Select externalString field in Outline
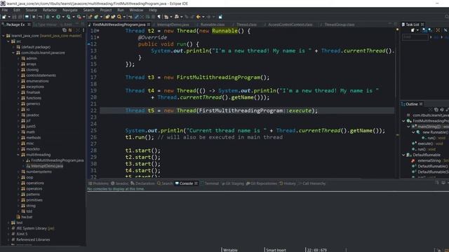449x252 pixels. [x=429, y=160]
